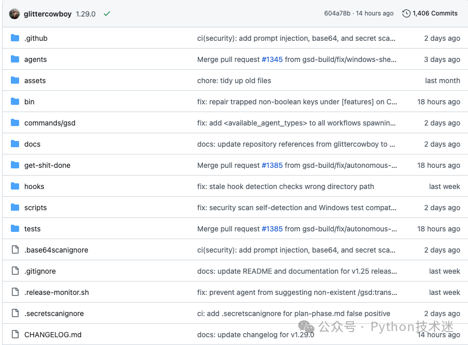Open the get-shit-done folder name
This screenshot has height=345, width=468.
[x=48, y=165]
